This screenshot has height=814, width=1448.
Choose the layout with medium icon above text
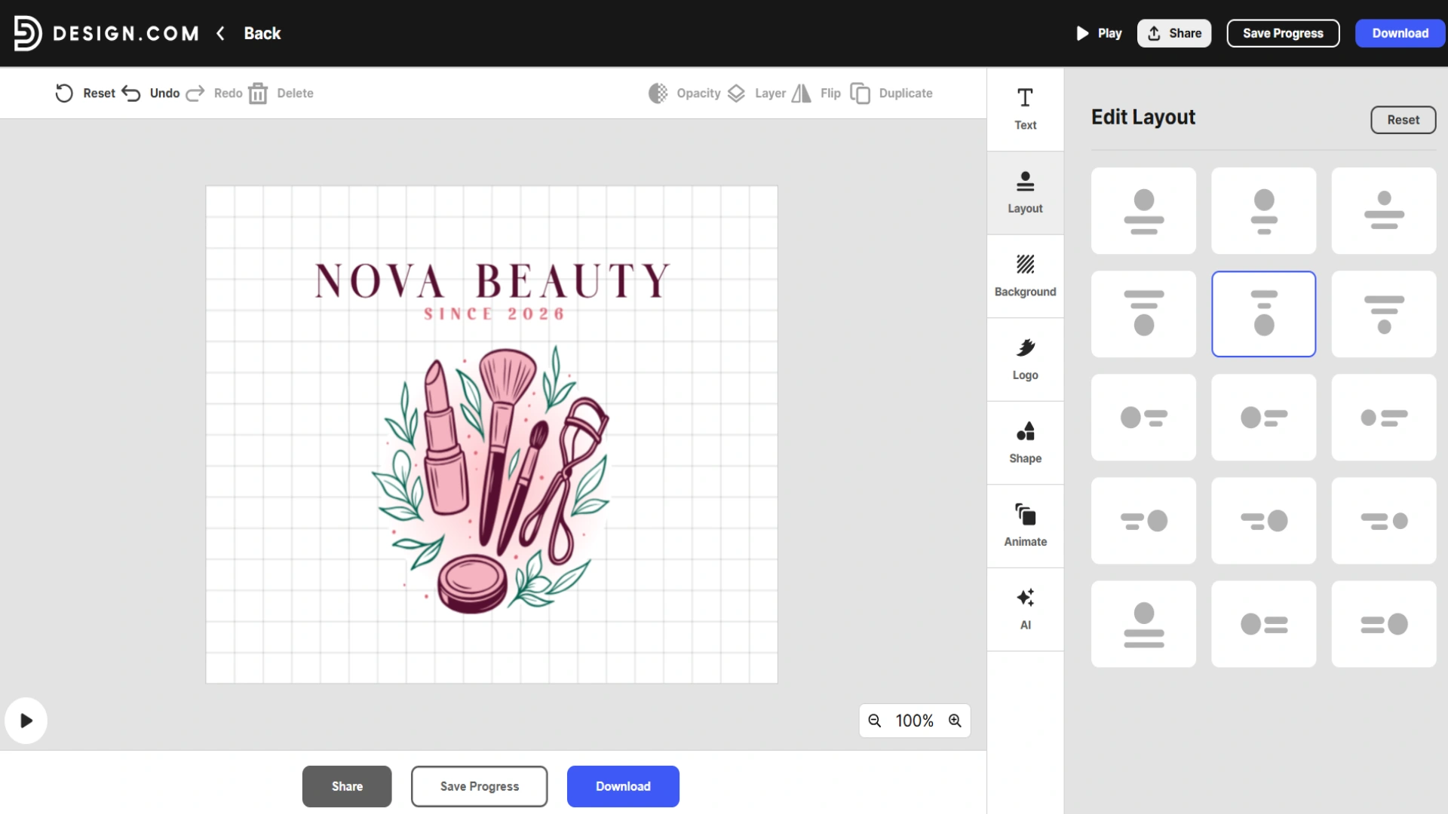(x=1264, y=211)
